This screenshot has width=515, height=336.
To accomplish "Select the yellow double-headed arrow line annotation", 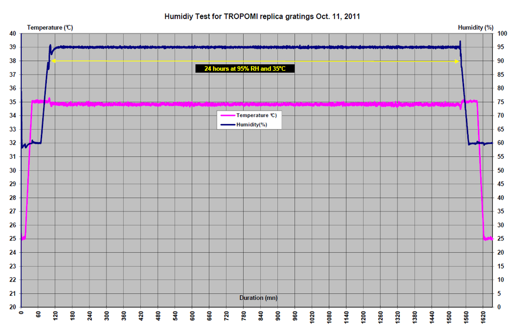I will tap(255, 61).
